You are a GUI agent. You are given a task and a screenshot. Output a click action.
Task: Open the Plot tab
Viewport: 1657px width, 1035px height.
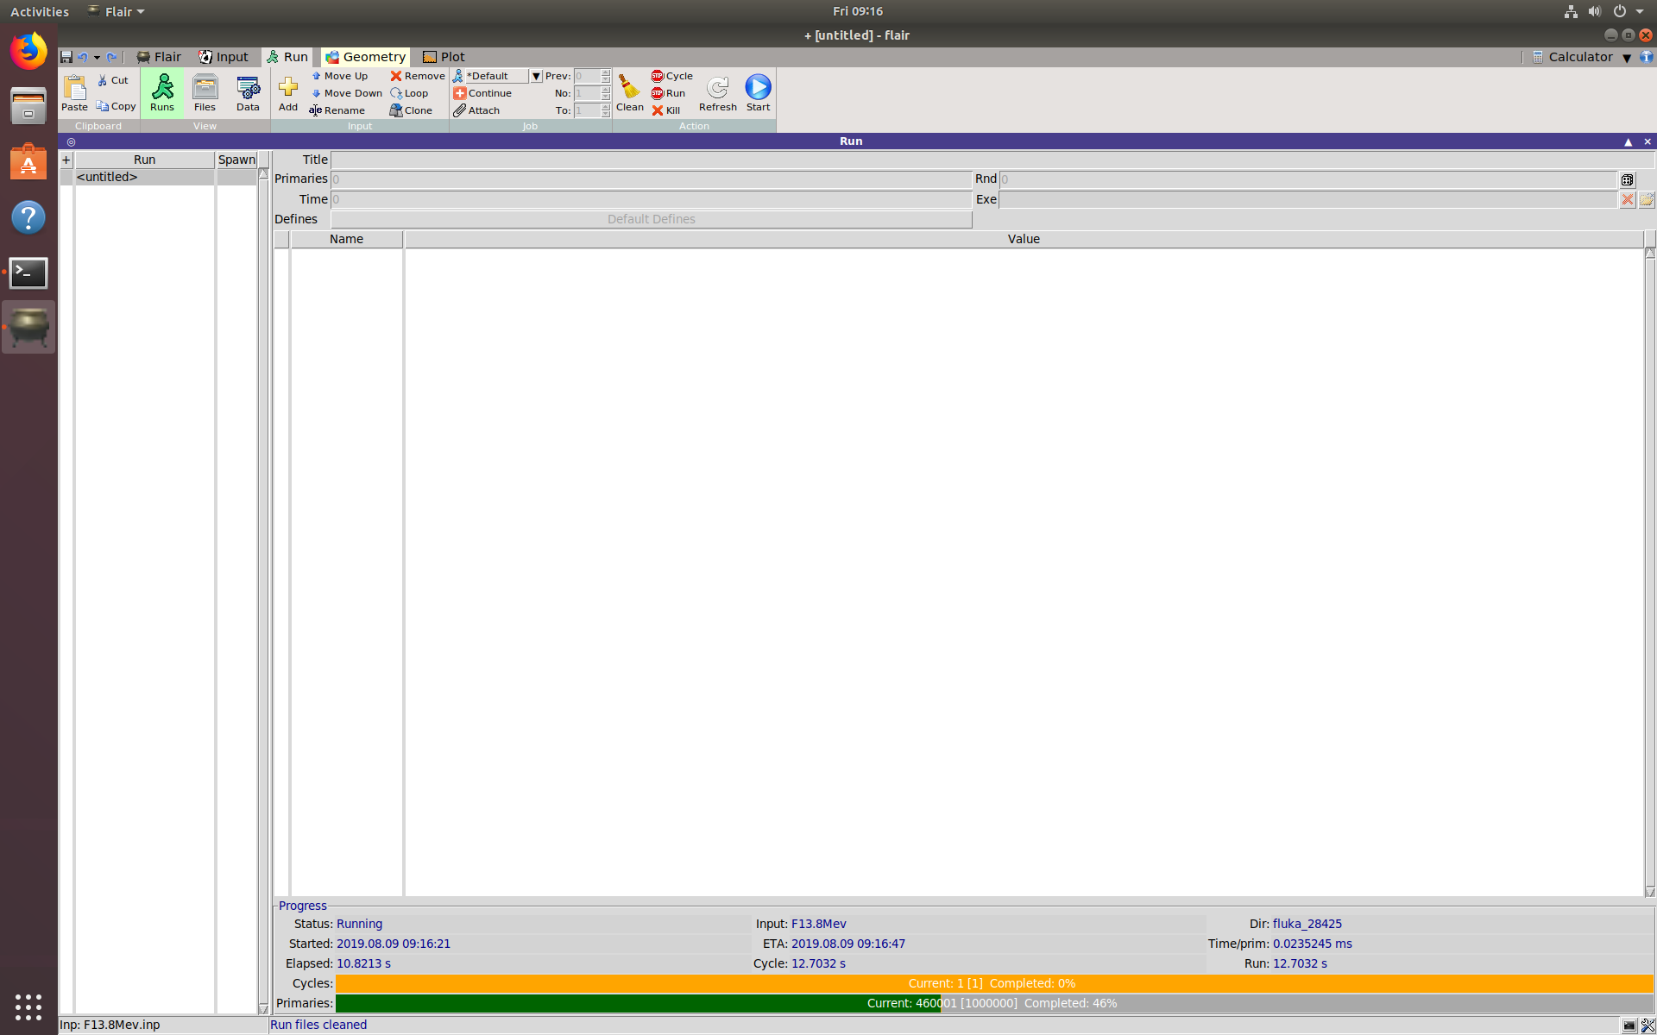[x=444, y=57]
